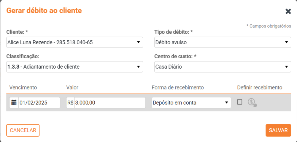The width and height of the screenshot is (297, 142).
Task: Open the Classificação dropdown showing Adiantamento de cliente
Action: click(74, 67)
